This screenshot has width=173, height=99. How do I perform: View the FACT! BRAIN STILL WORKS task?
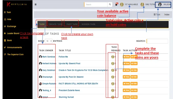pyautogui.click(x=126, y=84)
